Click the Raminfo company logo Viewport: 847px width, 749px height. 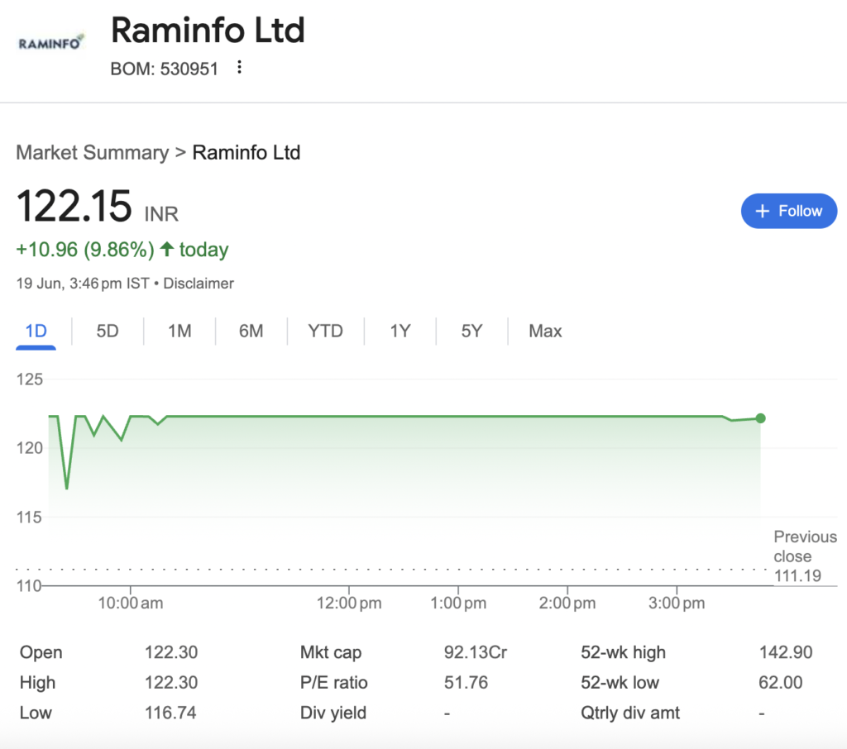(51, 42)
